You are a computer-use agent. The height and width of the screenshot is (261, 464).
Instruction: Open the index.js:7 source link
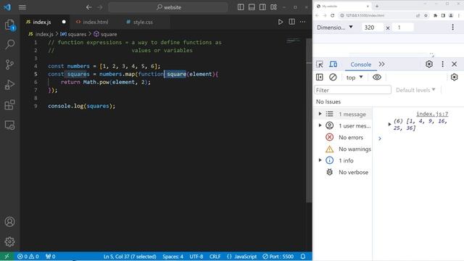pos(432,114)
